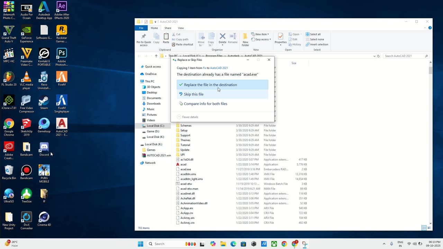
Task: Choose Skip this file option
Action: (x=223, y=94)
